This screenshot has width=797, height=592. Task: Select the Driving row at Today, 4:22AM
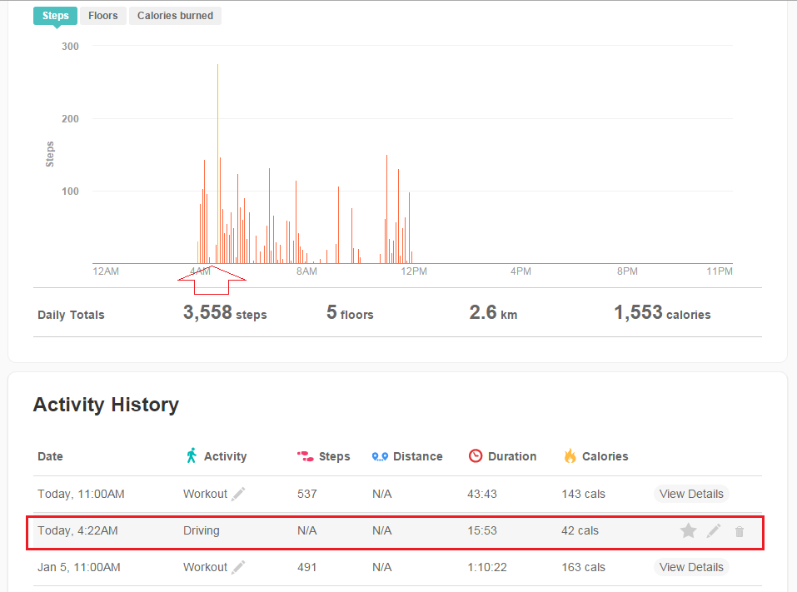click(333, 531)
